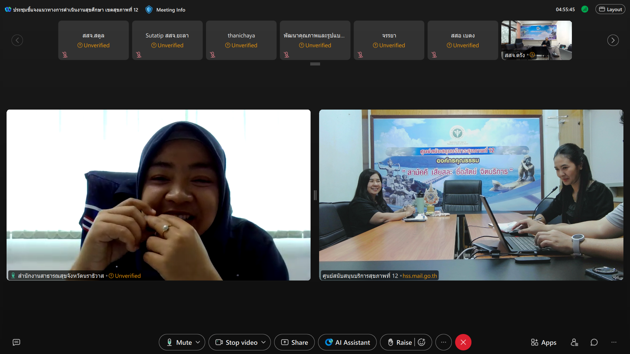The width and height of the screenshot is (630, 354).
Task: Click the Meeting Info shield icon
Action: (149, 10)
